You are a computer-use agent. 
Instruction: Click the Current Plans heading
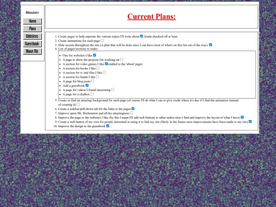point(152,16)
